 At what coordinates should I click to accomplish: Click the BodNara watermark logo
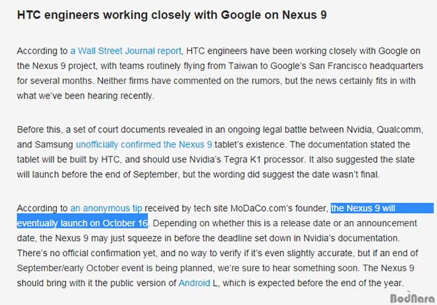pos(413,298)
